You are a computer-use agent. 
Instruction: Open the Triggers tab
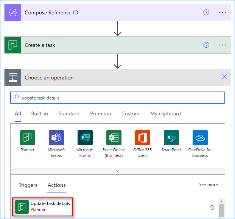[28, 185]
